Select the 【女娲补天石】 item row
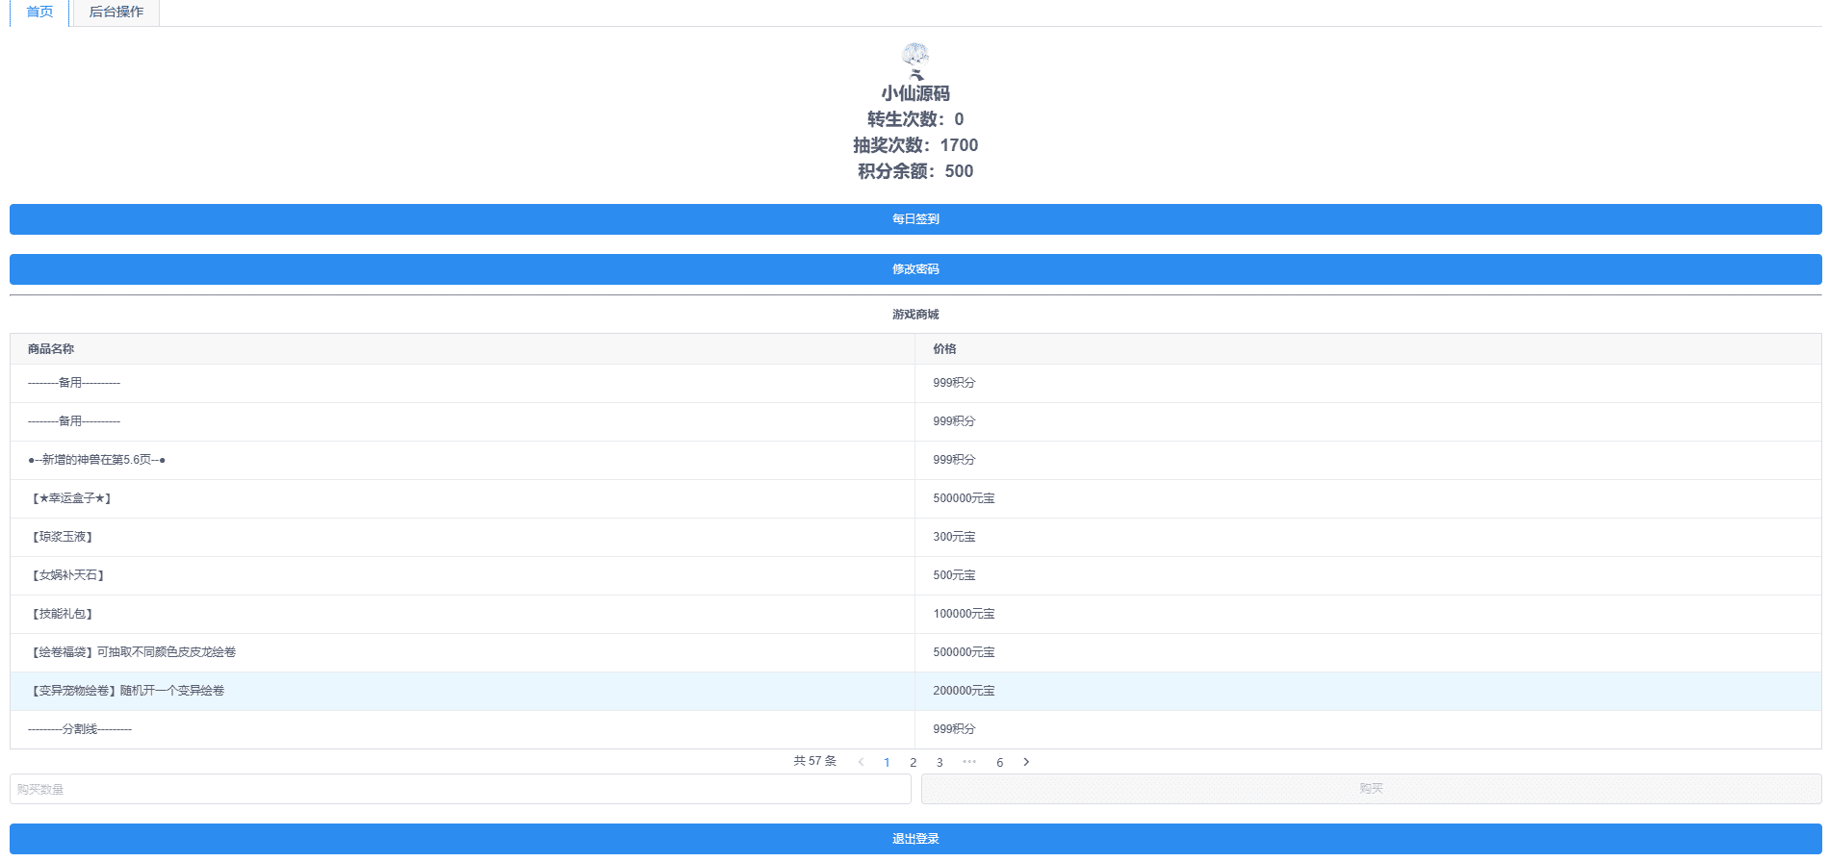This screenshot has height=862, width=1829. tap(915, 575)
